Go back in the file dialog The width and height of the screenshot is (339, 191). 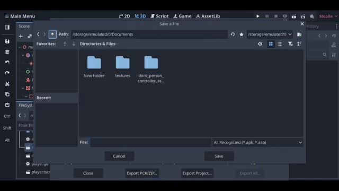[x=38, y=34]
